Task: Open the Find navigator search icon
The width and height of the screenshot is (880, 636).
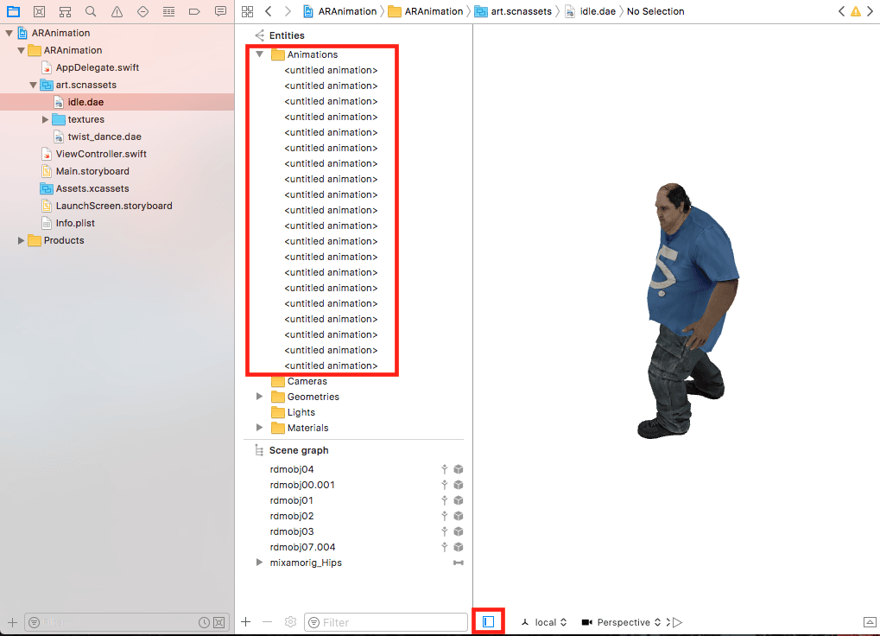Action: (x=91, y=11)
